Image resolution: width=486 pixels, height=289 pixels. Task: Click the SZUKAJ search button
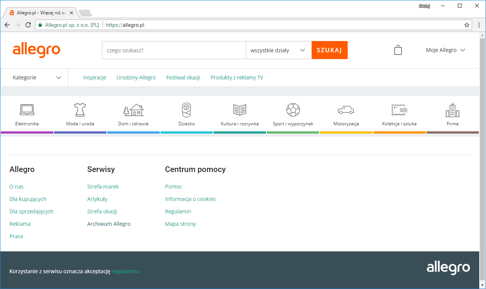330,50
